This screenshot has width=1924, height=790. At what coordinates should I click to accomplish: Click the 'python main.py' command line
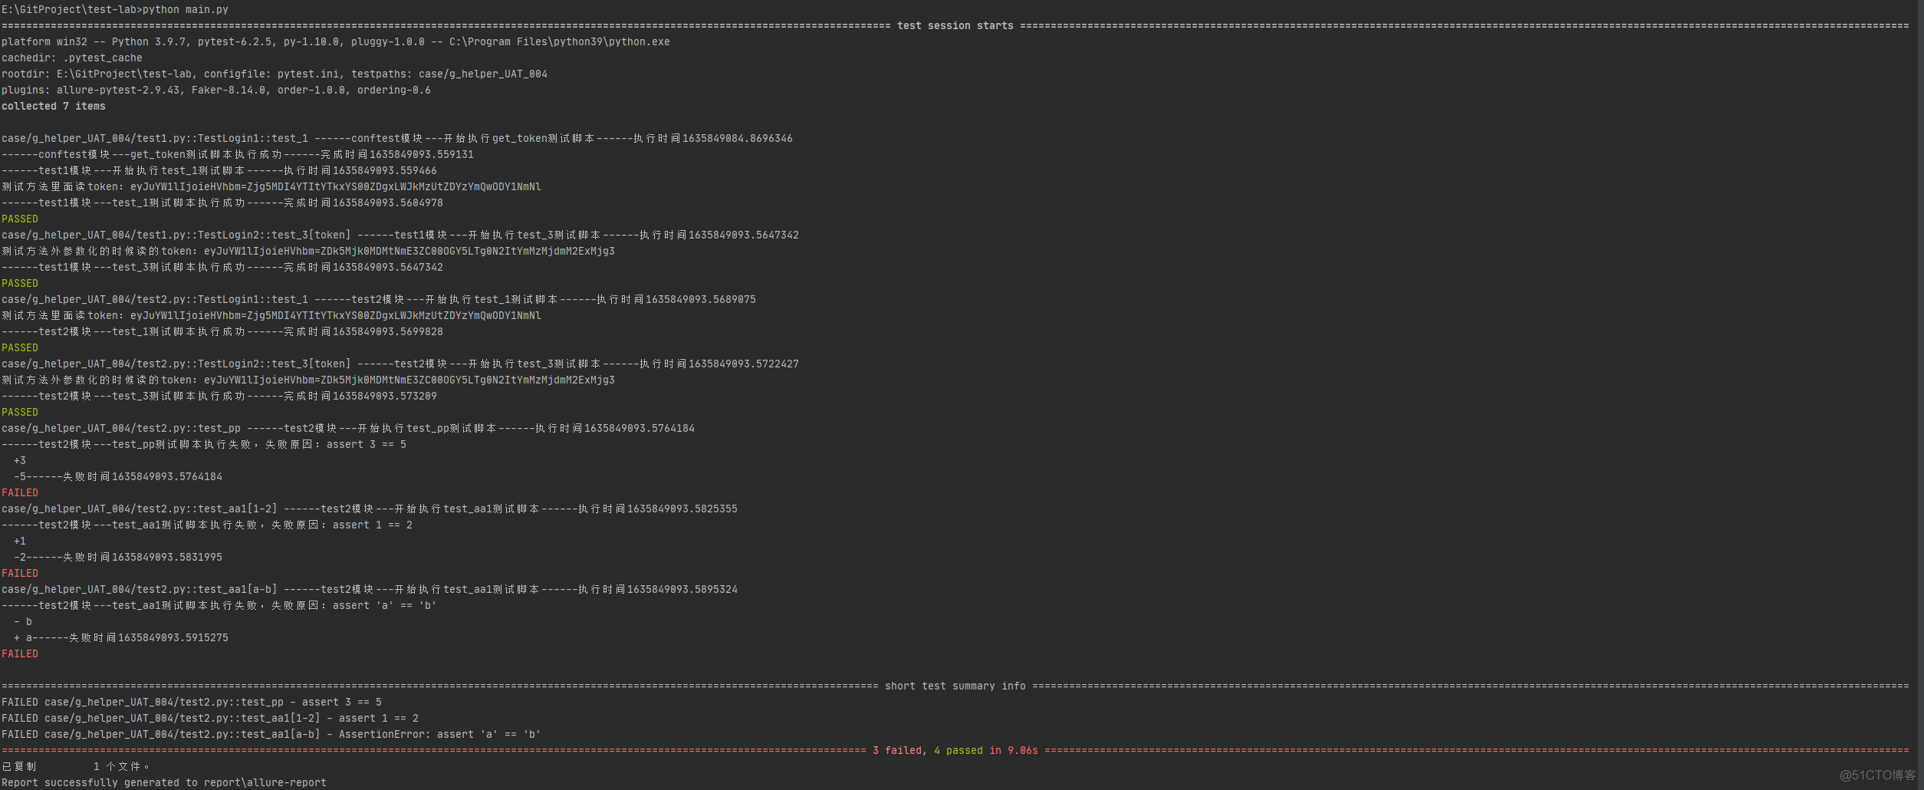(115, 9)
